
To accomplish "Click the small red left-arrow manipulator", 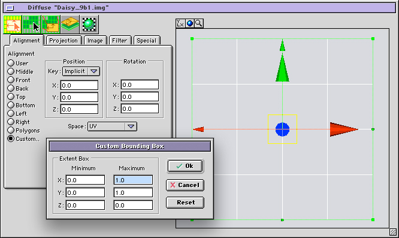I will click(x=198, y=129).
